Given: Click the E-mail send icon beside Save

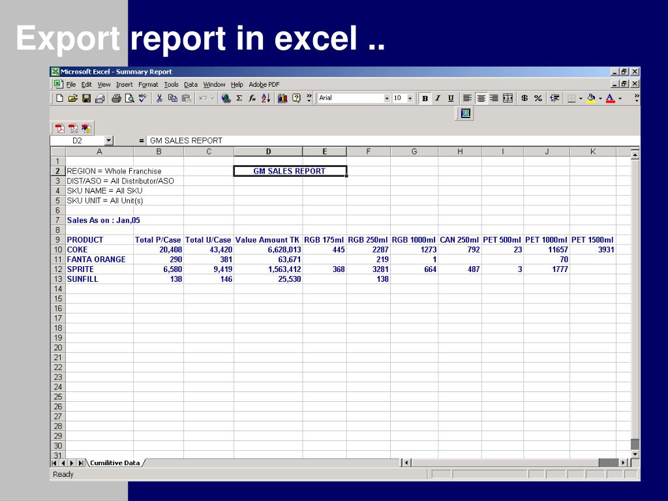Looking at the screenshot, I should coord(100,99).
